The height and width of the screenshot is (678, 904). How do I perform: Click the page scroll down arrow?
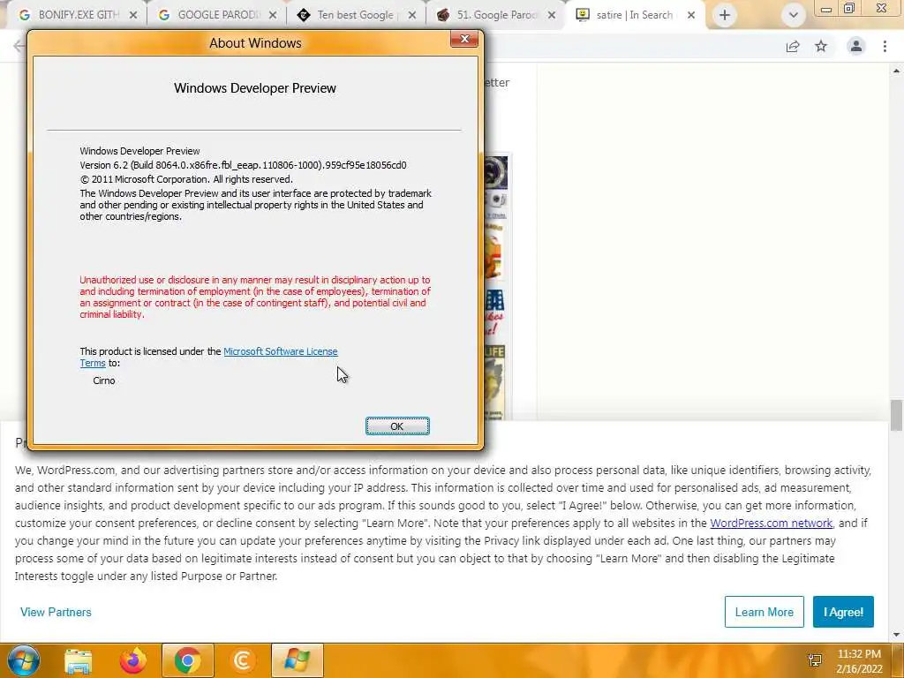[896, 636]
